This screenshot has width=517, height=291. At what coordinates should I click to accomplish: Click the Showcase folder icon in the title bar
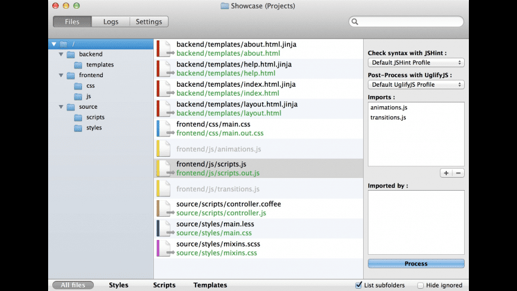(x=225, y=6)
